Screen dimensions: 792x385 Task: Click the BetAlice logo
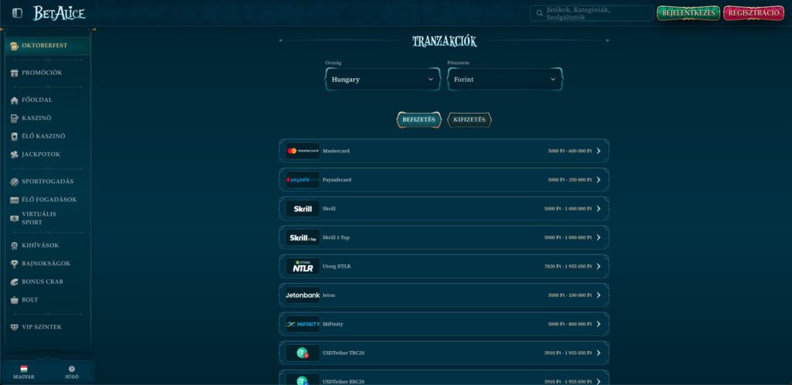(60, 13)
